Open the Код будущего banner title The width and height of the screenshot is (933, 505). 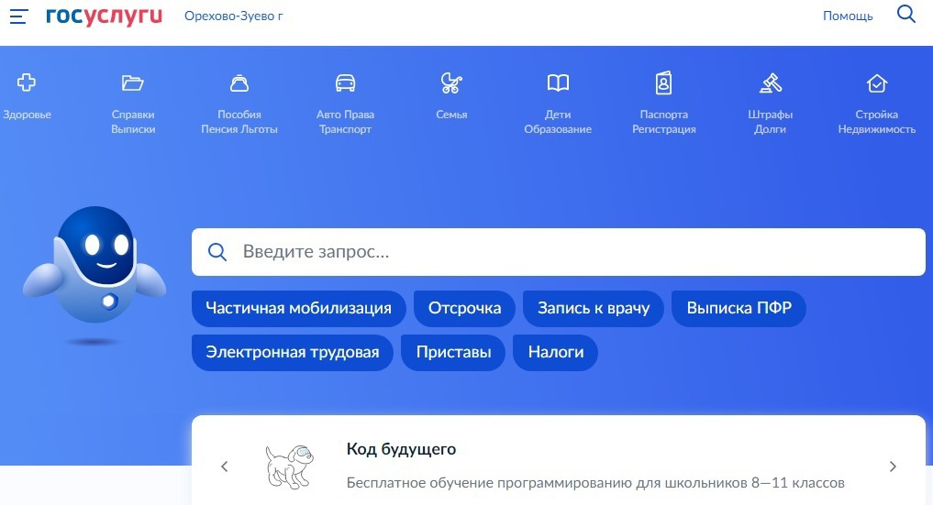401,449
